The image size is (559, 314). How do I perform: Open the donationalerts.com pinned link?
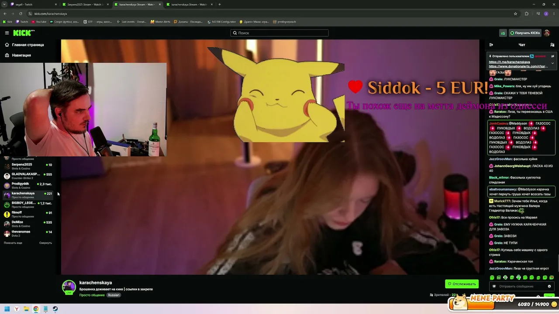tap(518, 66)
